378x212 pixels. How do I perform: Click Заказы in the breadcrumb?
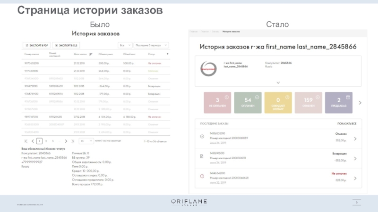[215, 32]
